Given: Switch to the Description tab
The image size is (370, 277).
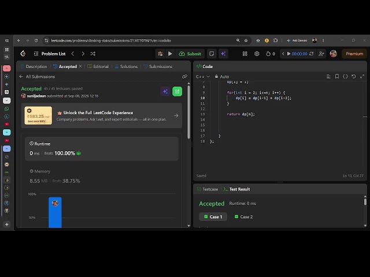Looking at the screenshot, I should click(x=34, y=67).
